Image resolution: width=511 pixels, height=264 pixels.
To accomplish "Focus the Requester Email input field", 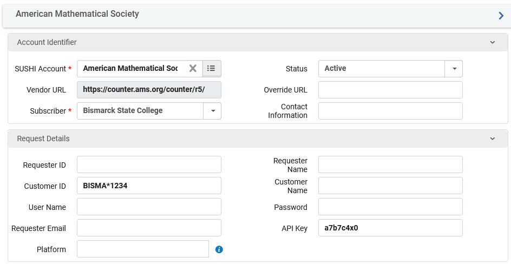I will pyautogui.click(x=149, y=228).
